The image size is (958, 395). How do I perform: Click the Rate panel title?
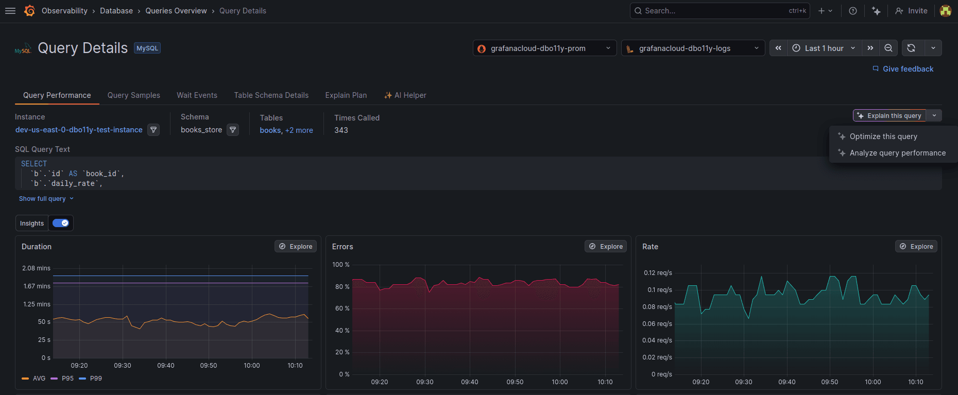click(x=650, y=247)
